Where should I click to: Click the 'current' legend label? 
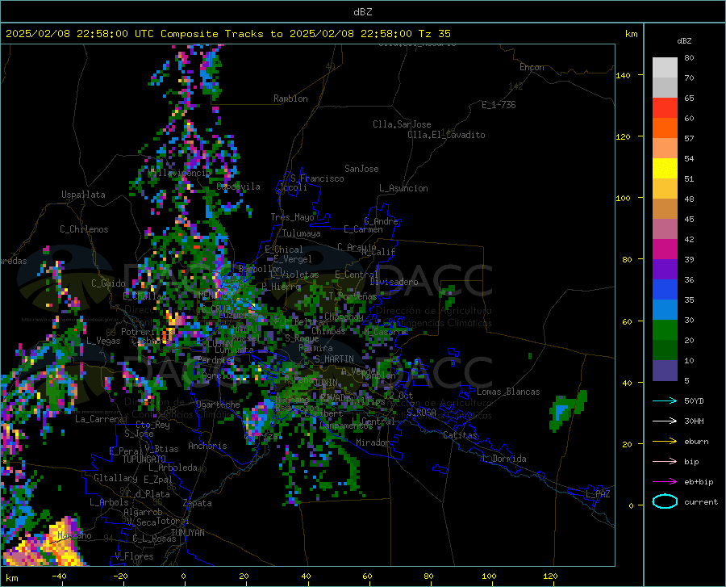pyautogui.click(x=701, y=501)
